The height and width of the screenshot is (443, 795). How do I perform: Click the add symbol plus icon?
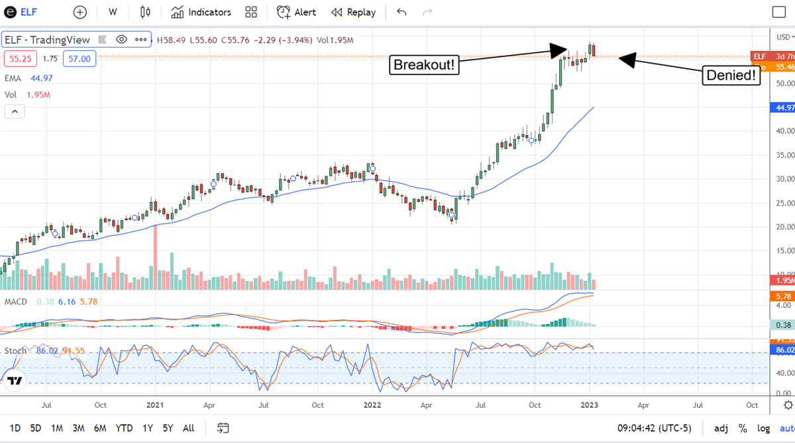point(79,12)
